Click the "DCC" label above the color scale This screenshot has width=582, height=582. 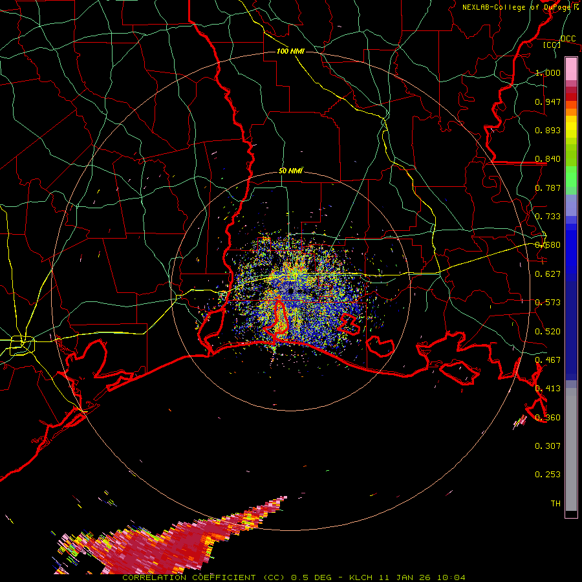[x=568, y=39]
